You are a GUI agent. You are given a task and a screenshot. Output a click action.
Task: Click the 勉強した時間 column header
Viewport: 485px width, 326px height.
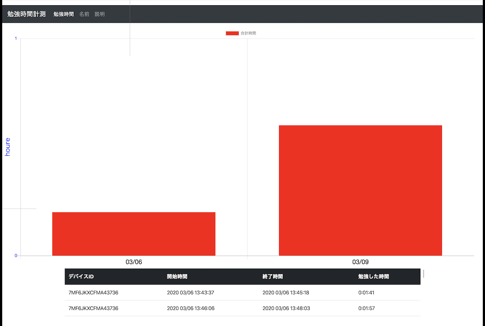coord(373,276)
